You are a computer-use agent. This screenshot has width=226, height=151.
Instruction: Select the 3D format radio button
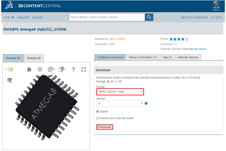coord(108,82)
